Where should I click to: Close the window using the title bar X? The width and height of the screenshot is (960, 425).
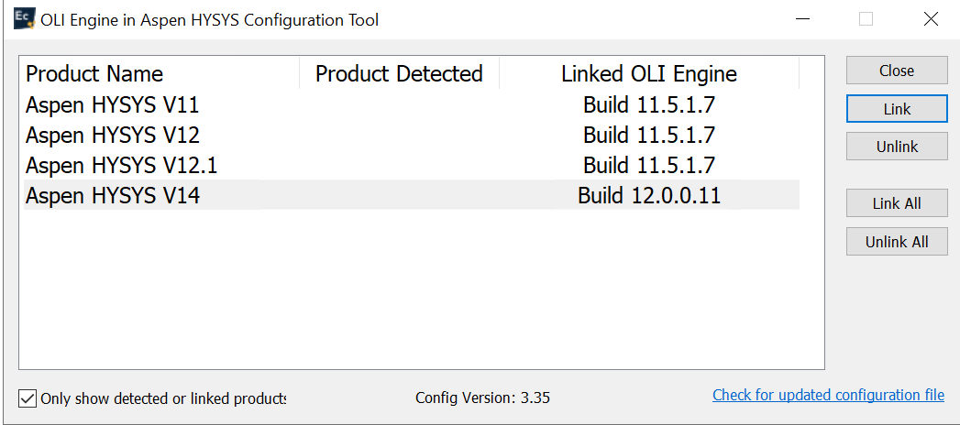point(931,19)
